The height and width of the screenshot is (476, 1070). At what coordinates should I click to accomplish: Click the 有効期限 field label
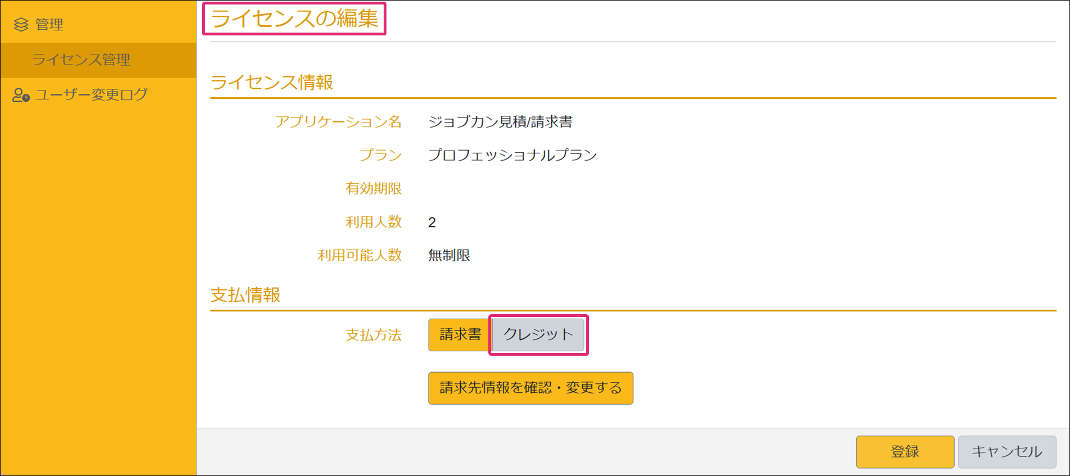pos(374,189)
